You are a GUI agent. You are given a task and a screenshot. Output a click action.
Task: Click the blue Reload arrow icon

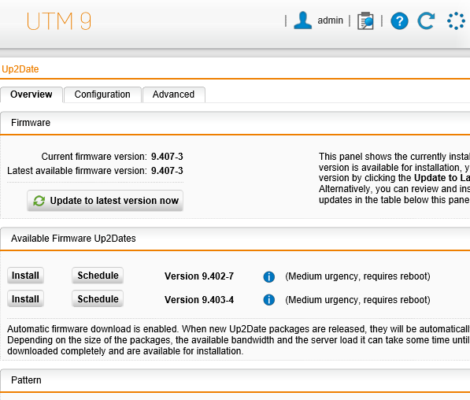[x=426, y=20]
